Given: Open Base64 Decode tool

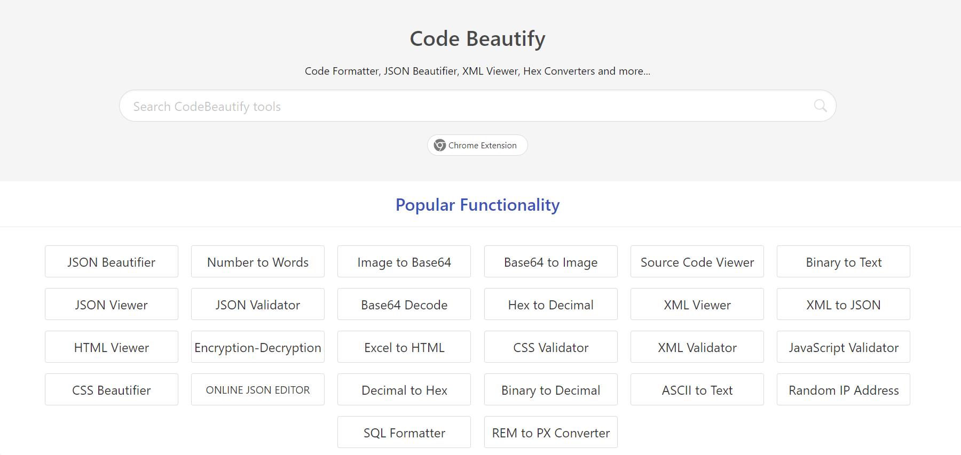Looking at the screenshot, I should [x=404, y=304].
